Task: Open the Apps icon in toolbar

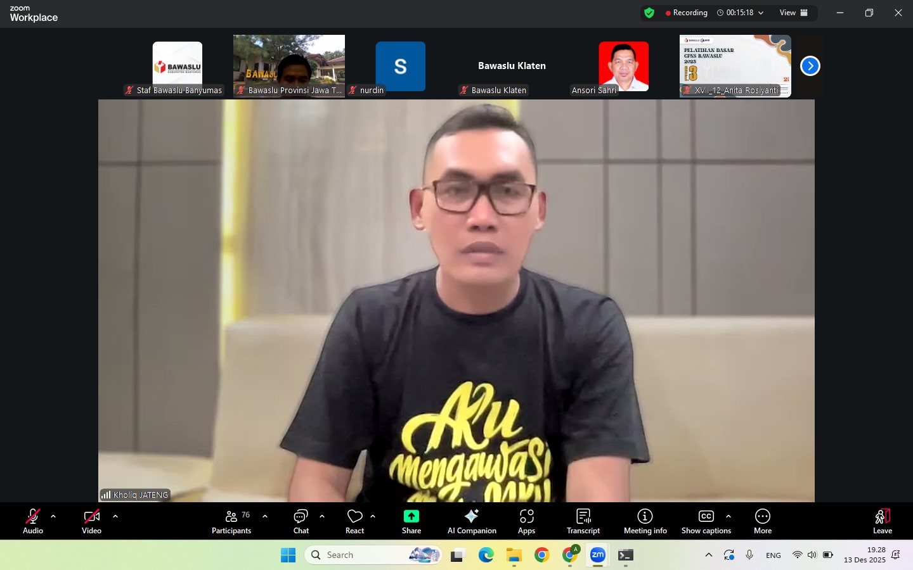Action: (x=526, y=521)
